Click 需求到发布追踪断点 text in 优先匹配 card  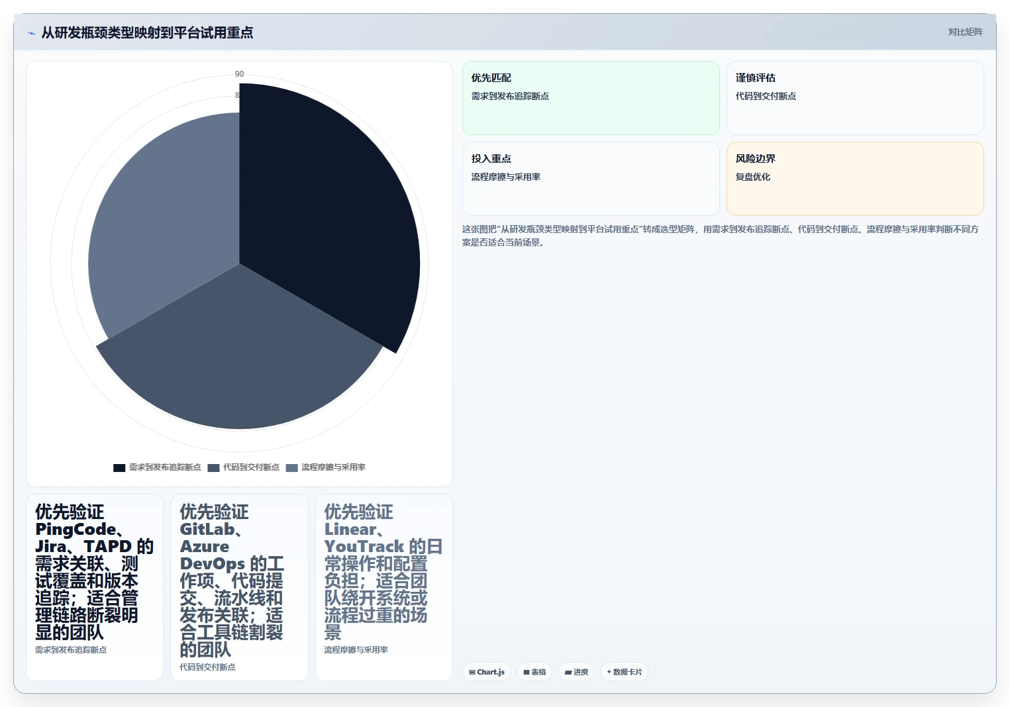(510, 96)
